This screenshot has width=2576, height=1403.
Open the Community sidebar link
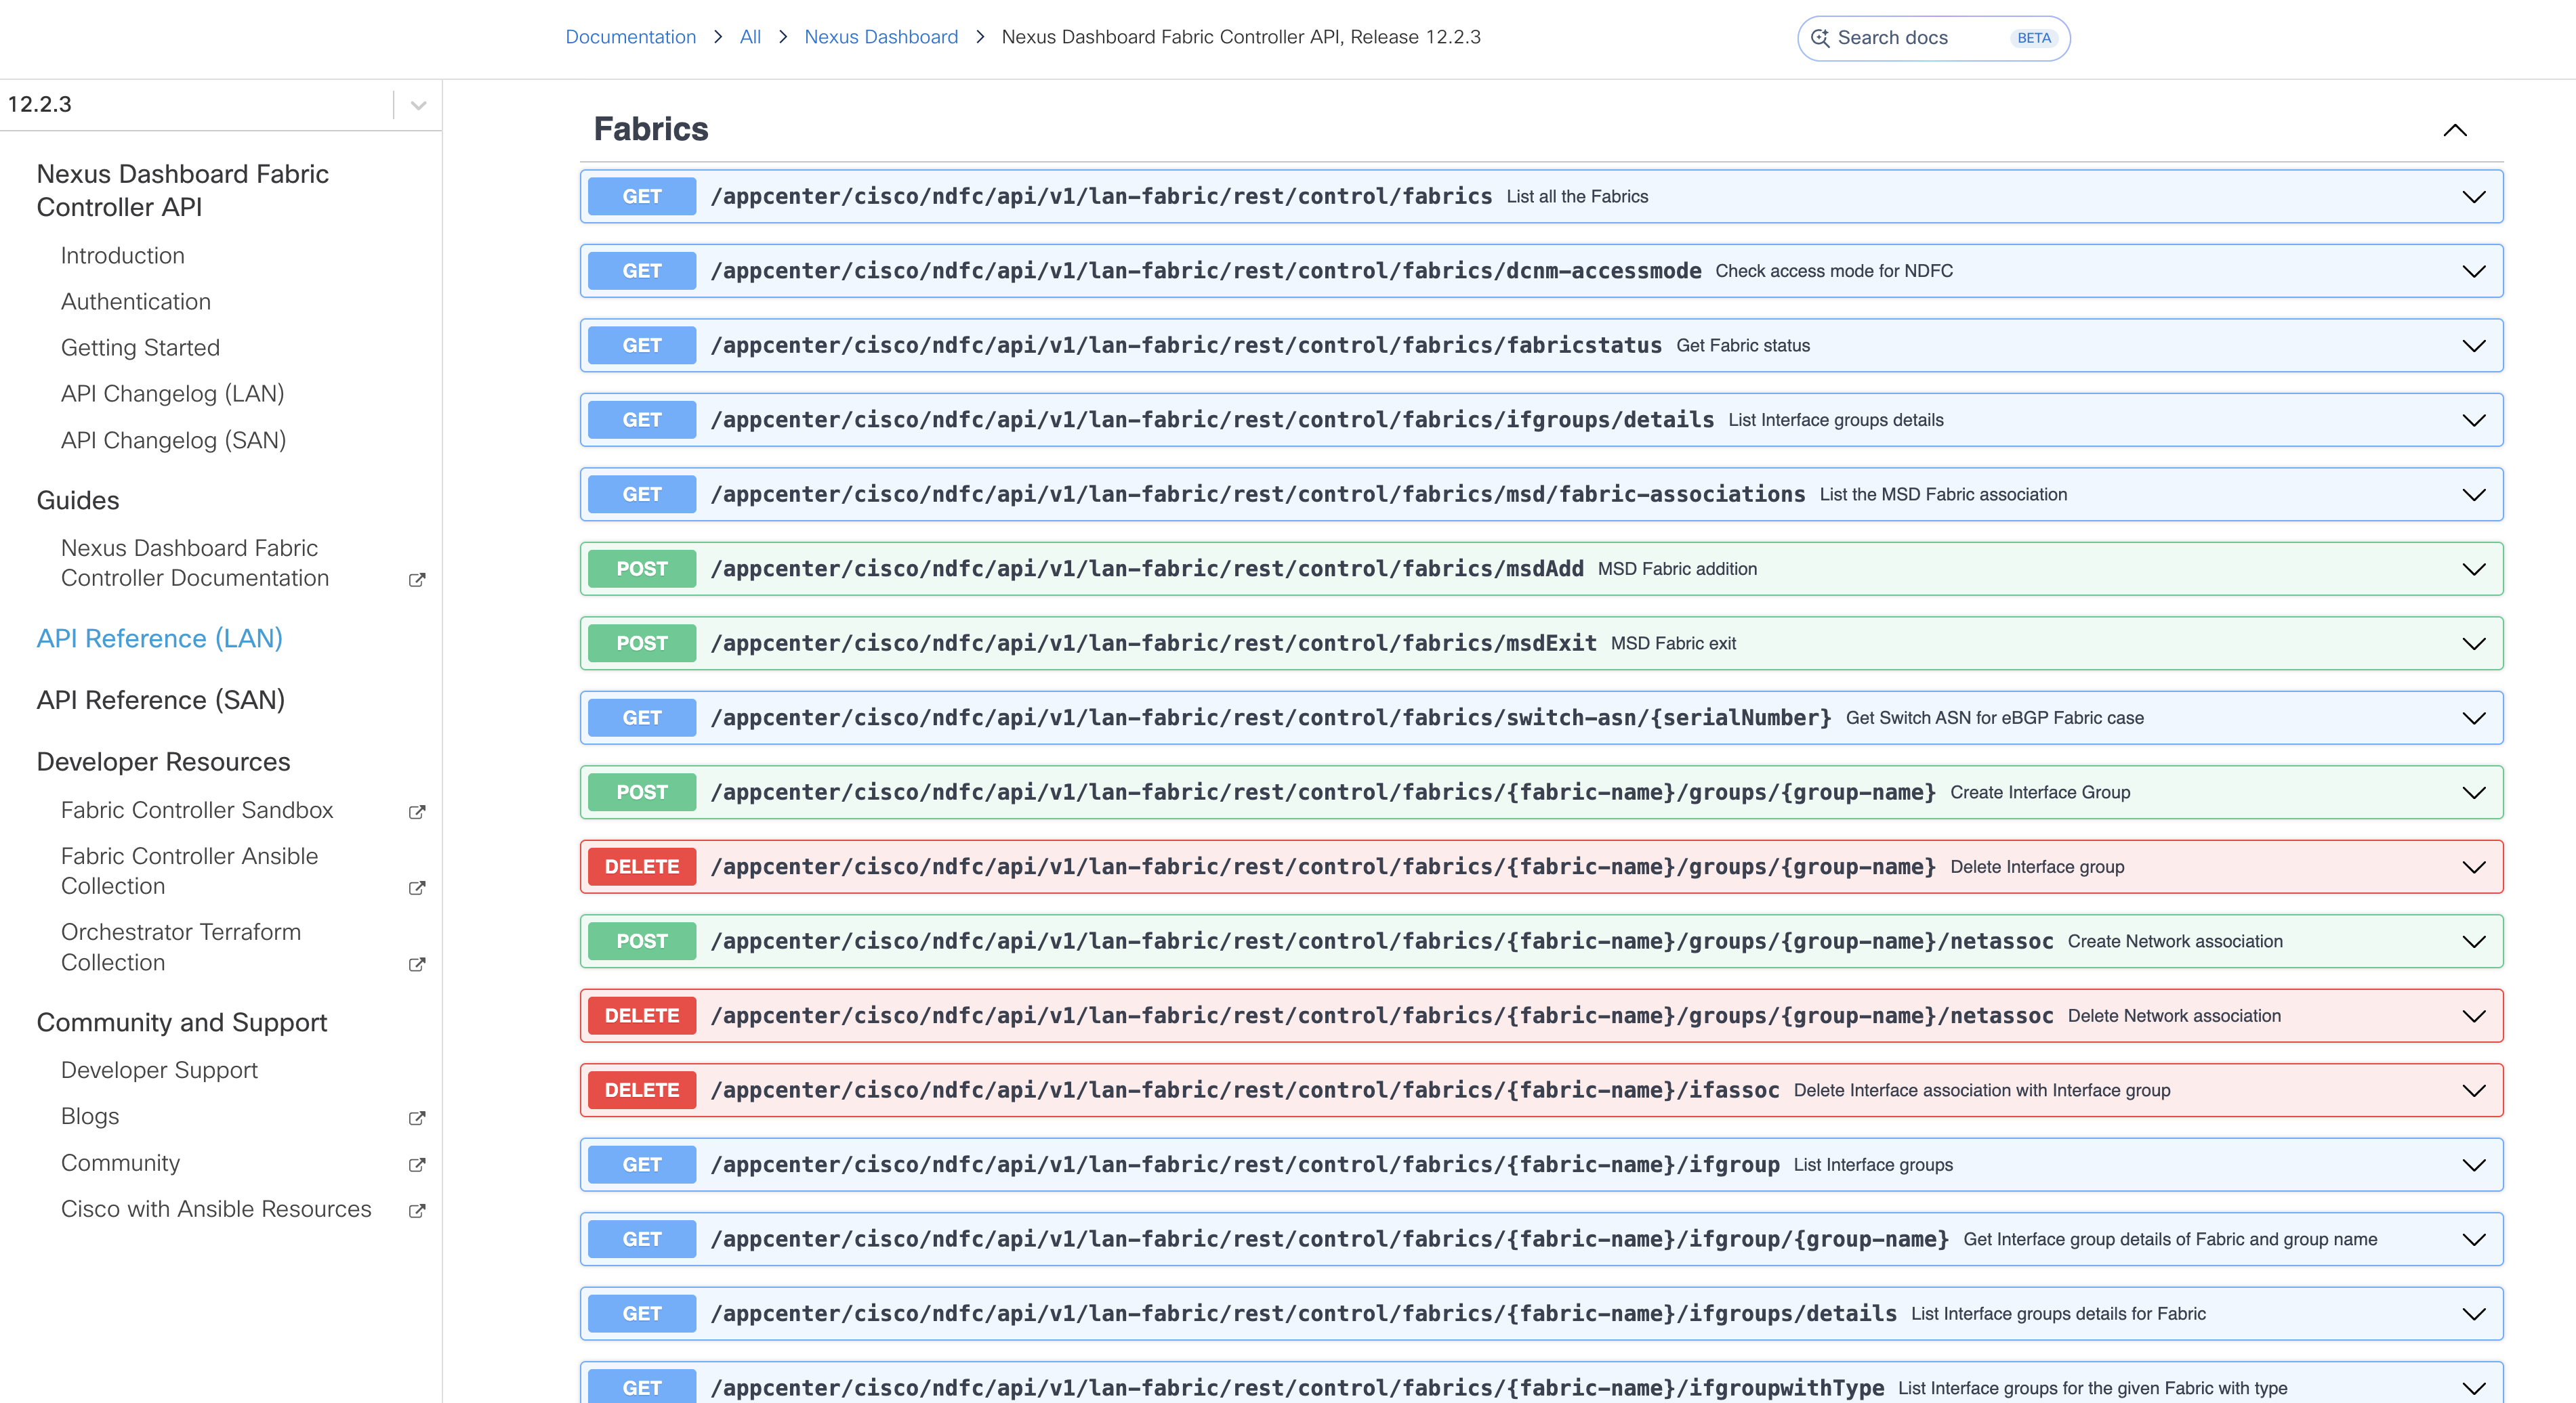[121, 1163]
